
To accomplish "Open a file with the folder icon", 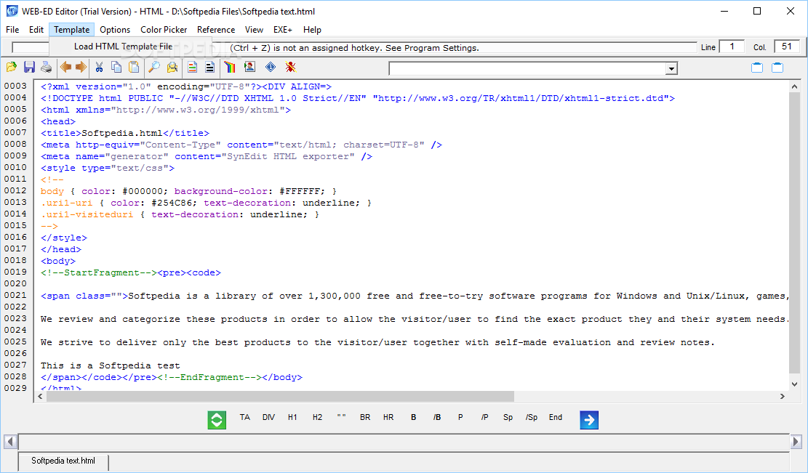I will tap(12, 67).
